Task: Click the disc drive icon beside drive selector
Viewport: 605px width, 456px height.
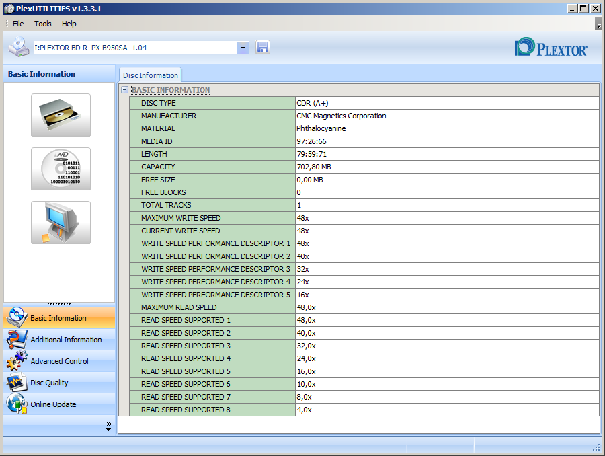Action: coord(19,47)
